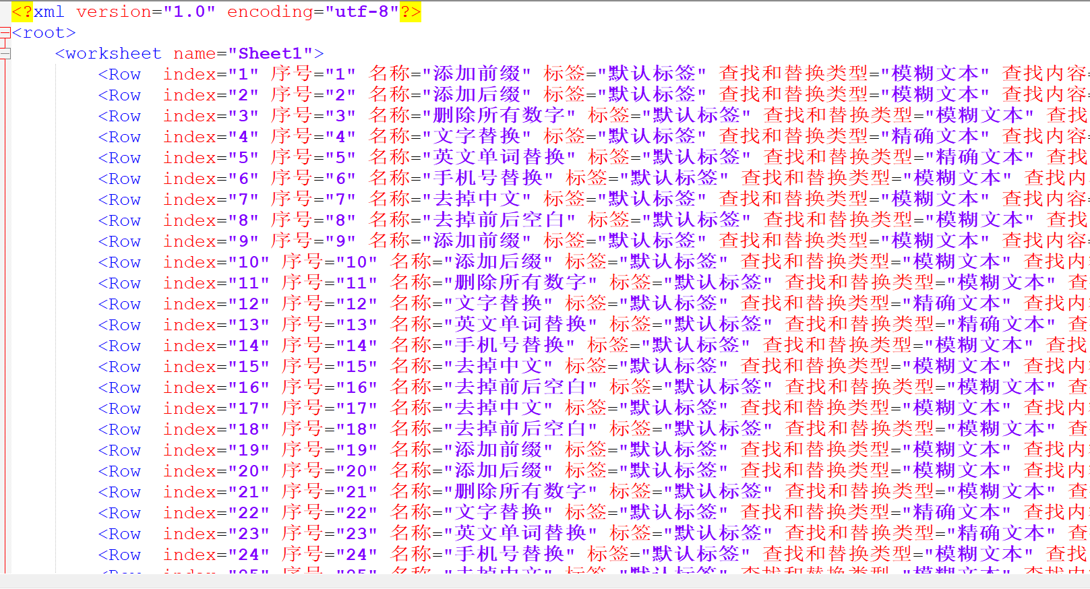1090x589 pixels.
Task: Click index="1" in the first Row
Action: (210, 75)
